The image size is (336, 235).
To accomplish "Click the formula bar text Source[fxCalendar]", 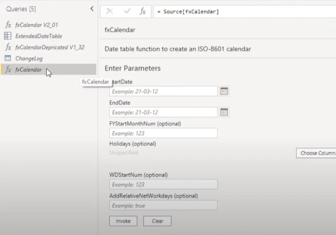I will tap(191, 12).
